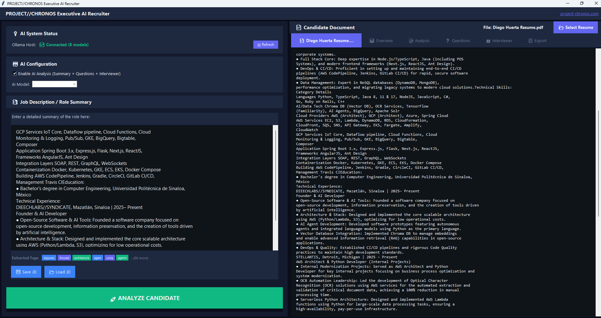Click the save disk icon on Save JD
The image size is (601, 318).
coord(18,271)
